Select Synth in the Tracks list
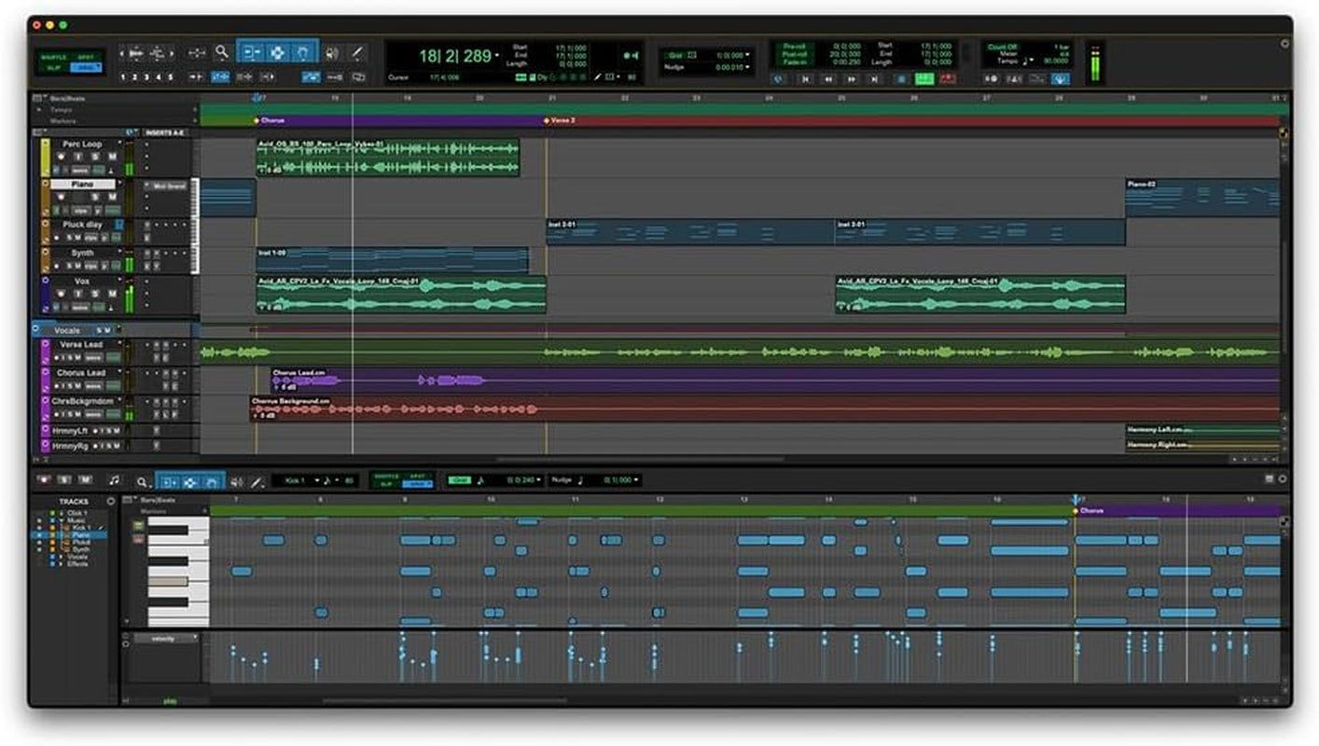The image size is (1319, 746). [81, 549]
